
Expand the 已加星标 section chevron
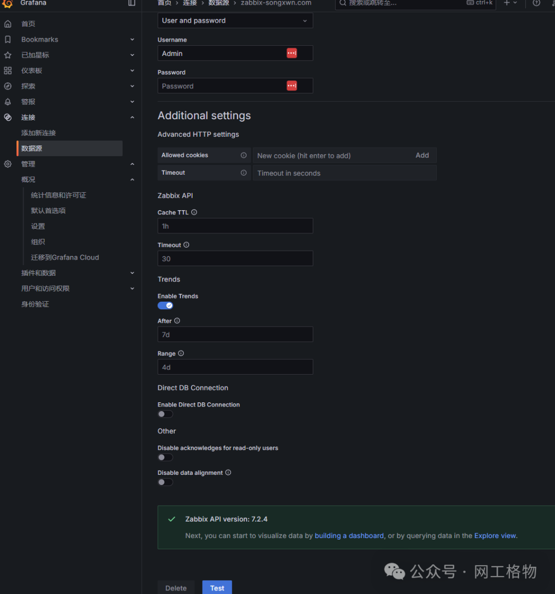pyautogui.click(x=132, y=55)
